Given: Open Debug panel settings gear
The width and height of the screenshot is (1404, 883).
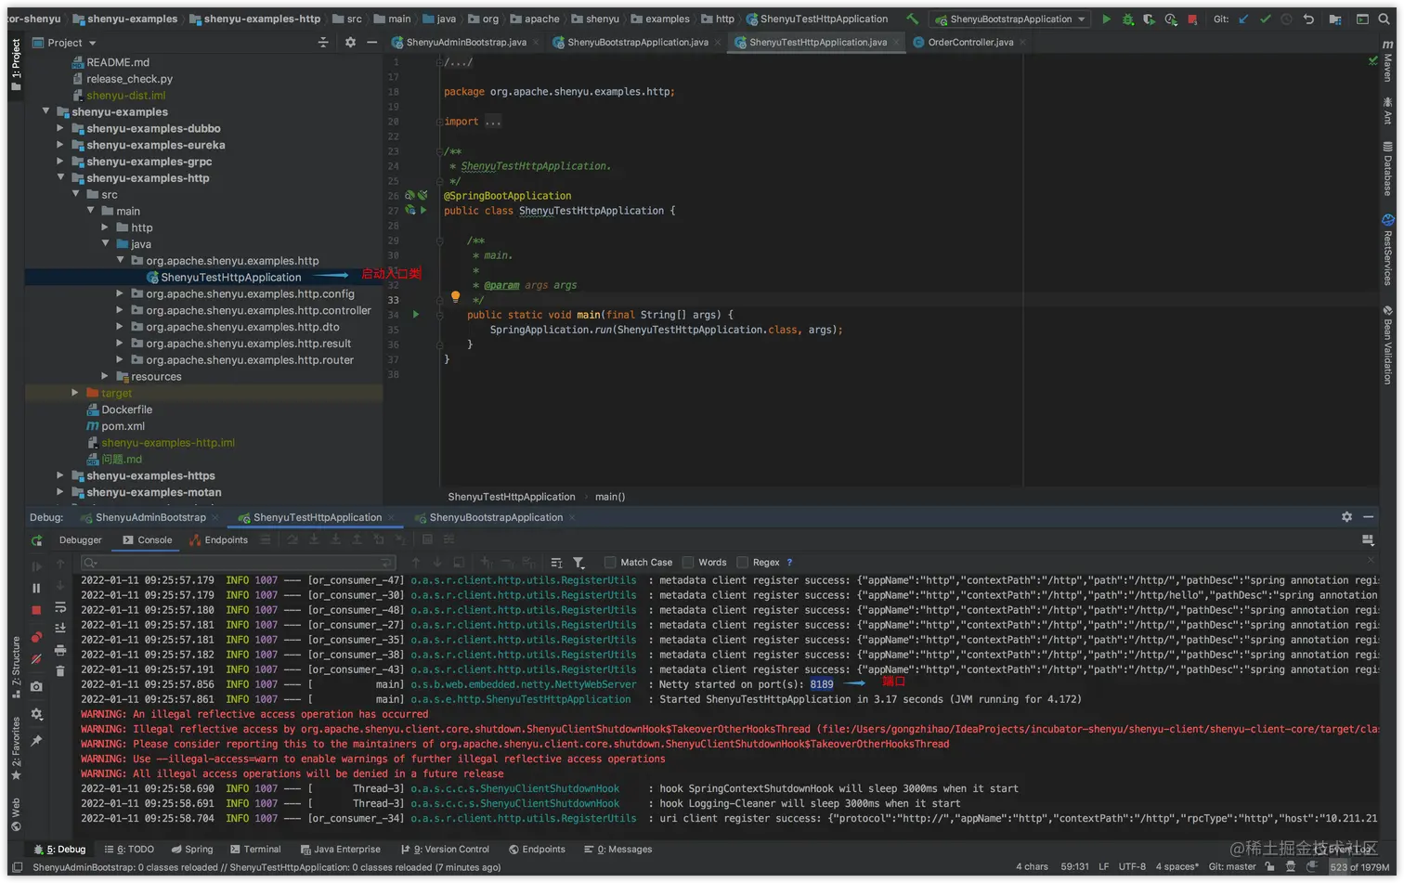Looking at the screenshot, I should [1346, 517].
